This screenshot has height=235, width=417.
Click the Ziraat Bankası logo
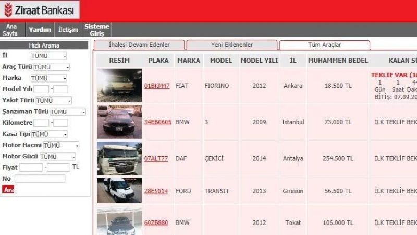(x=40, y=10)
